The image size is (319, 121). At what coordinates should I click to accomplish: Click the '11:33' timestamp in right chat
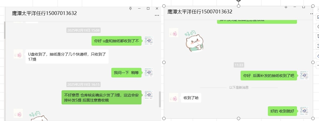[239, 65]
